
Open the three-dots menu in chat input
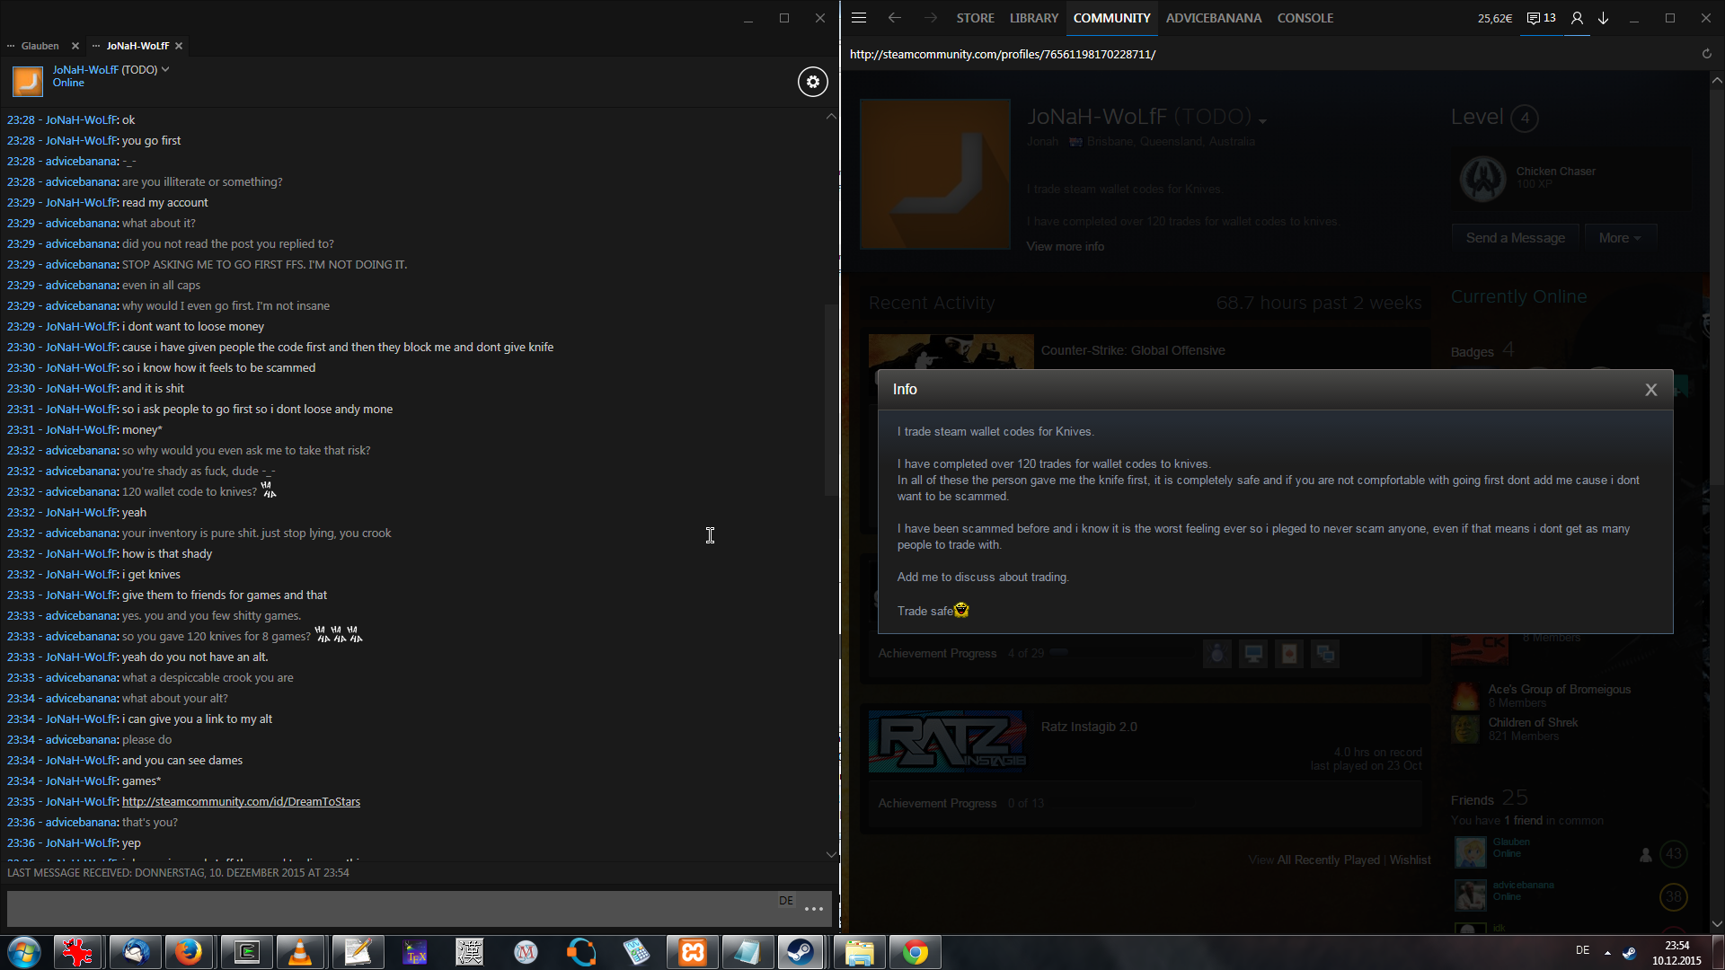point(813,909)
